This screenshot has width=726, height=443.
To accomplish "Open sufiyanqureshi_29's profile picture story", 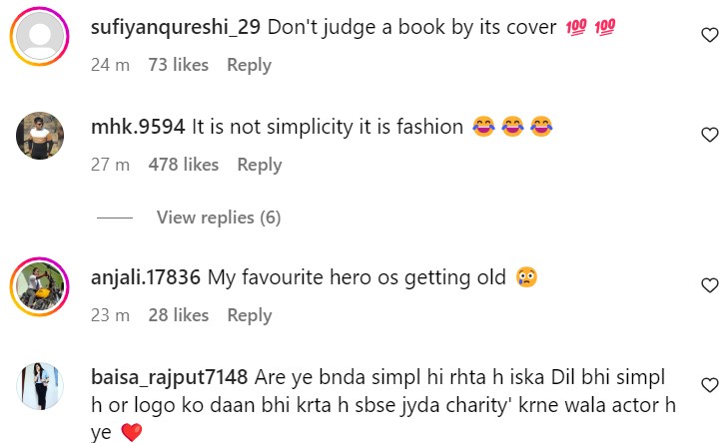I will click(40, 36).
